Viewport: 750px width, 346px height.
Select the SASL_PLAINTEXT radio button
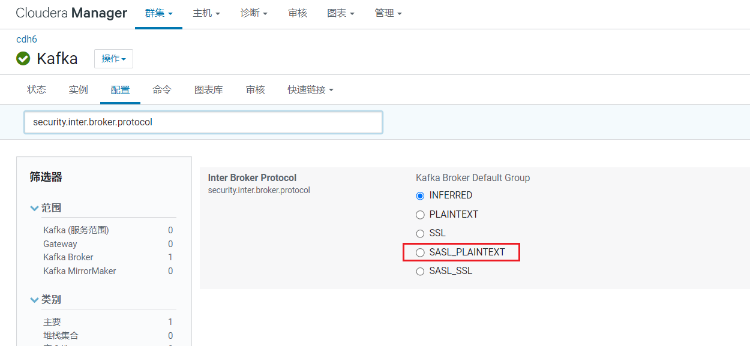tap(420, 252)
